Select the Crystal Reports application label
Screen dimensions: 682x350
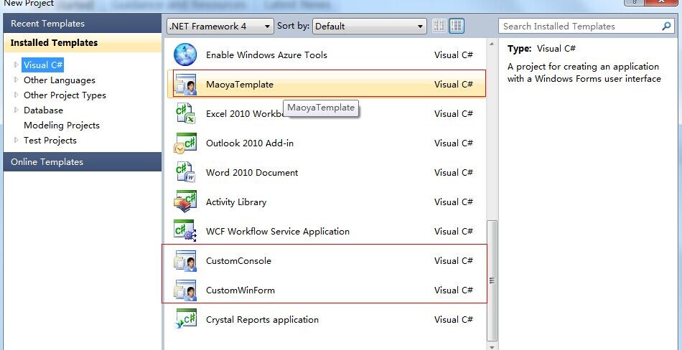coord(262,320)
